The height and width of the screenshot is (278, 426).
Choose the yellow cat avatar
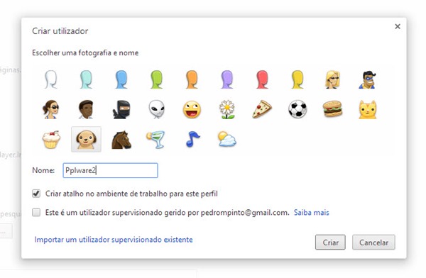[368, 109]
